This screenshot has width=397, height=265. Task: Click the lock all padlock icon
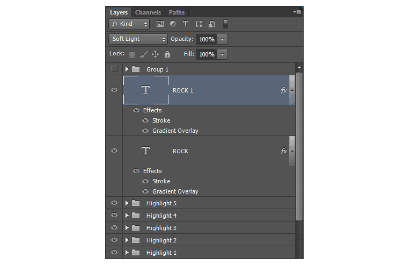167,54
